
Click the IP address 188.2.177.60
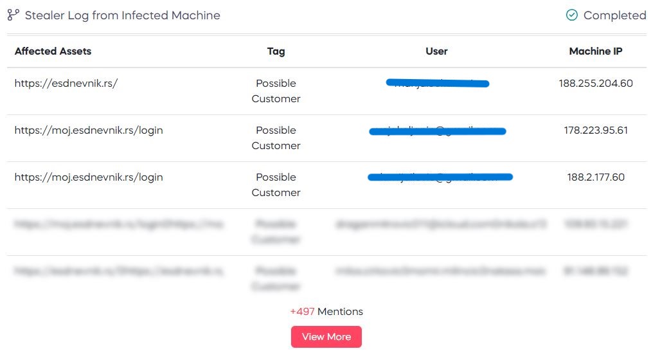pyautogui.click(x=595, y=177)
